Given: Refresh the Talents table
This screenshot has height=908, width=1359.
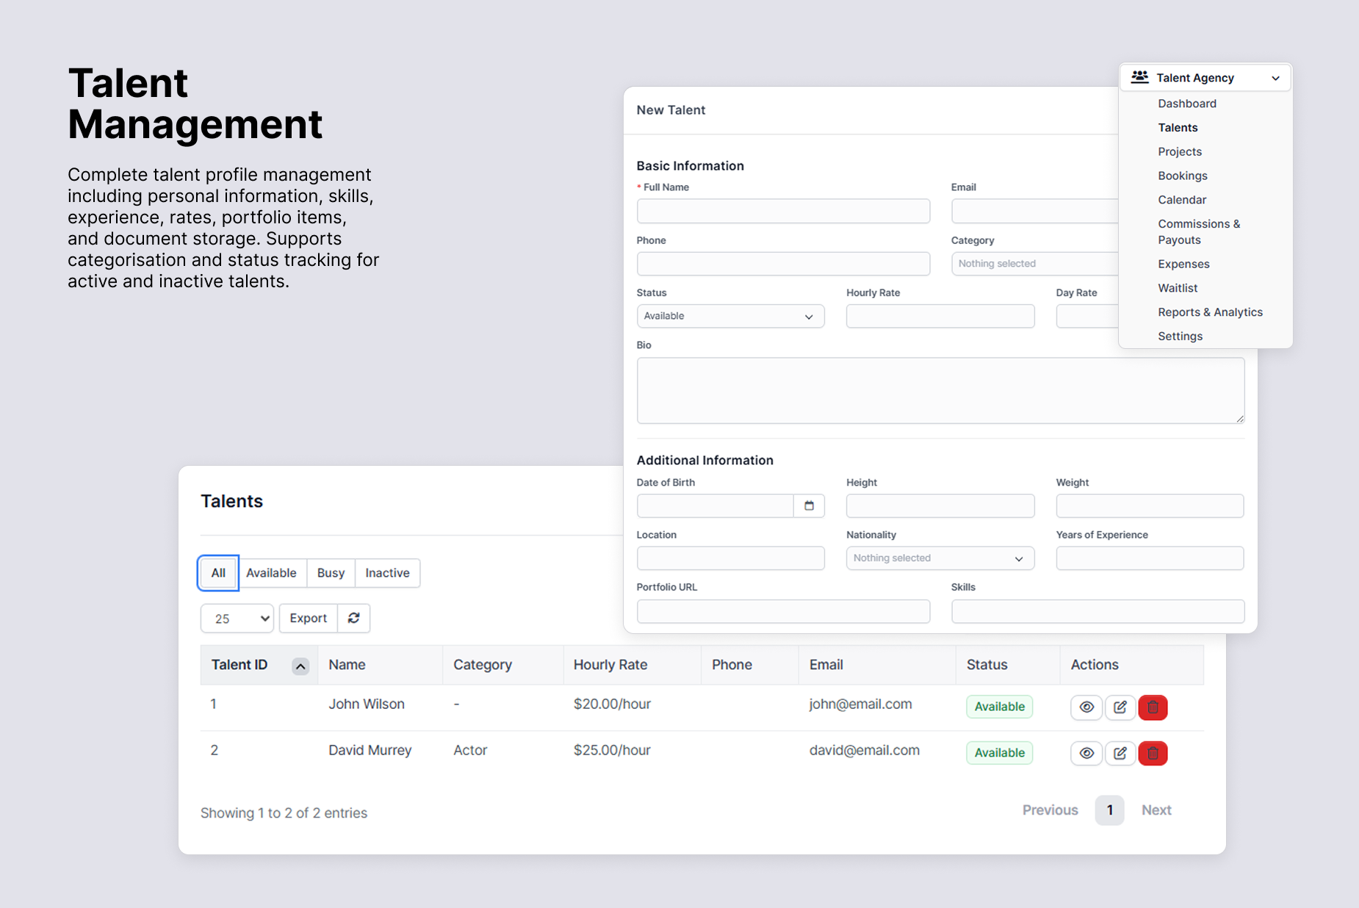Looking at the screenshot, I should (353, 618).
